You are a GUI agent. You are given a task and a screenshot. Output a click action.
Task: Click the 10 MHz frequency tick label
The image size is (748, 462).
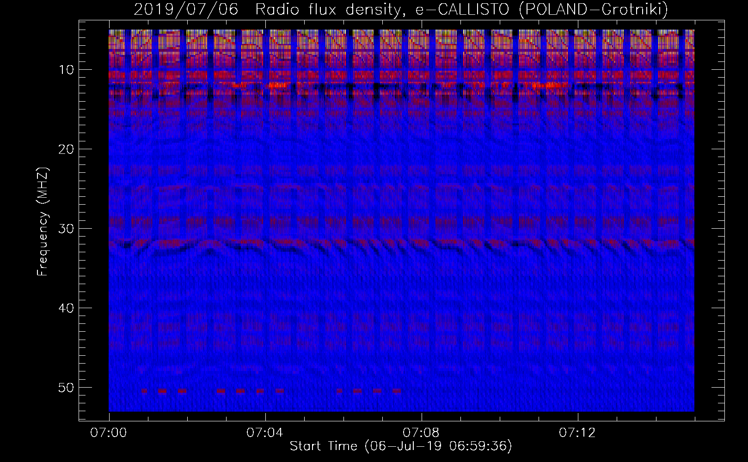pos(66,70)
